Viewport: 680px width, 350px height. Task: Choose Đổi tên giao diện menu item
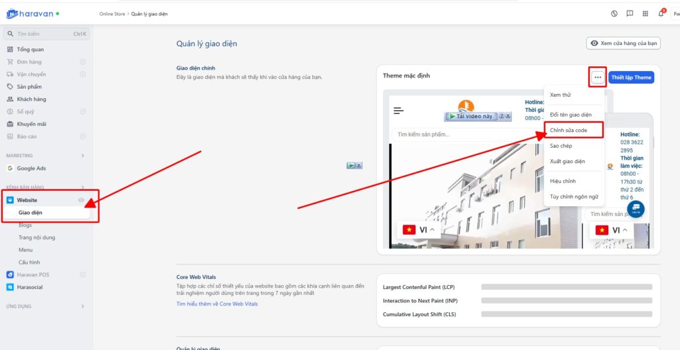[570, 115]
